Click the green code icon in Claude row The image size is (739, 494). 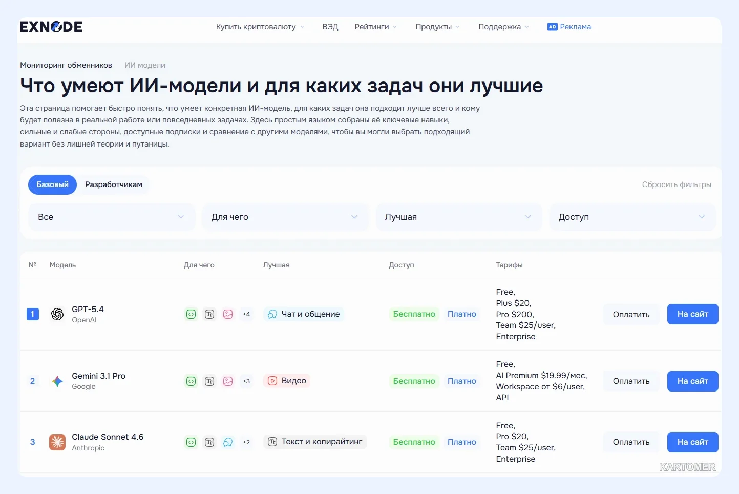point(191,442)
